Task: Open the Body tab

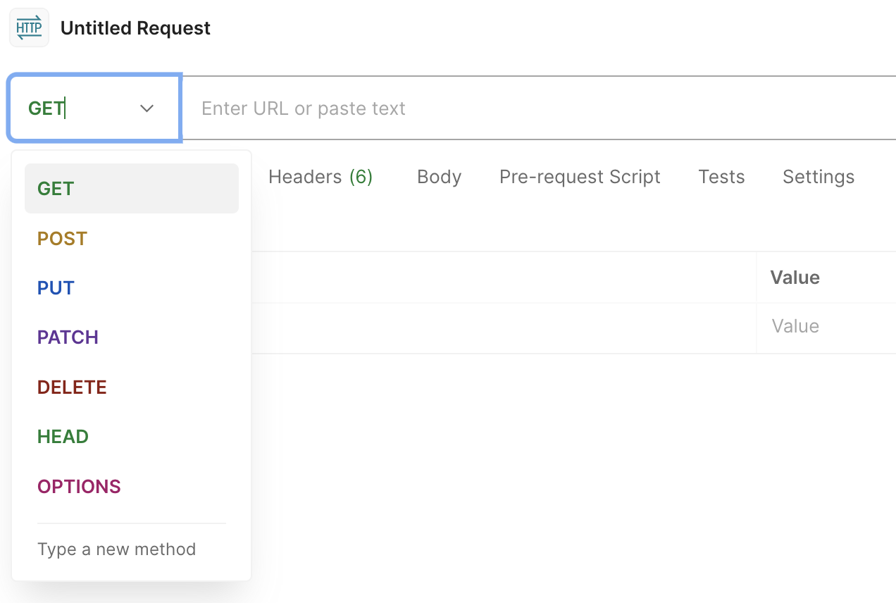Action: (439, 177)
